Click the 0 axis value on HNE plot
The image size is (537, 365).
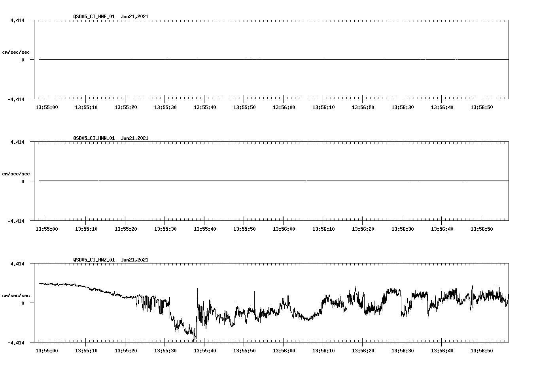point(23,60)
